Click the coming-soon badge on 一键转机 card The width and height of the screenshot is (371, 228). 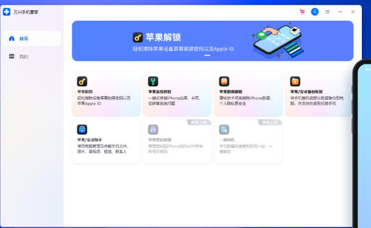point(270,122)
